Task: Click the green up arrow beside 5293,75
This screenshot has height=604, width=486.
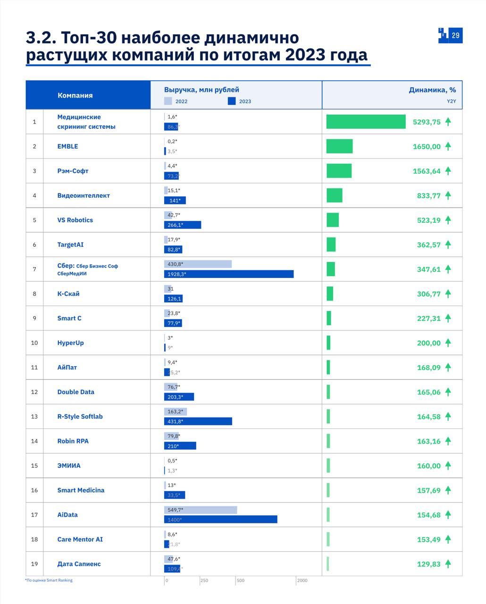Action: (x=447, y=121)
